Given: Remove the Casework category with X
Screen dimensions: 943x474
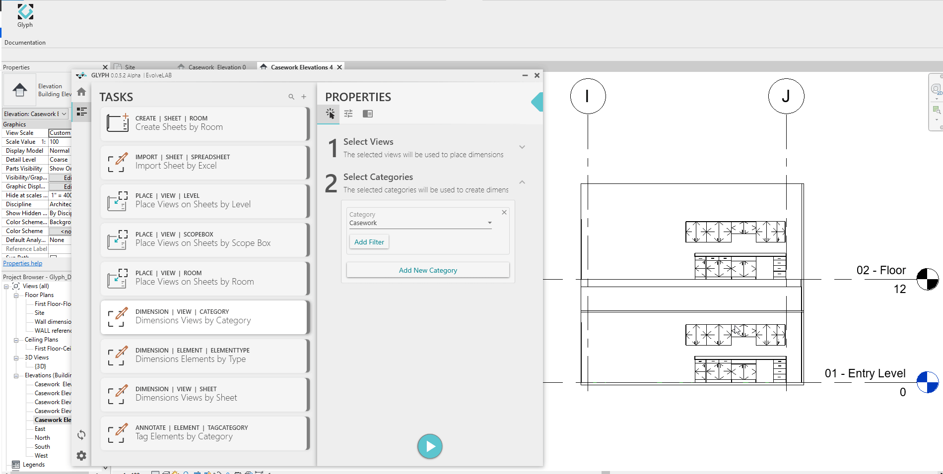Looking at the screenshot, I should (x=504, y=212).
